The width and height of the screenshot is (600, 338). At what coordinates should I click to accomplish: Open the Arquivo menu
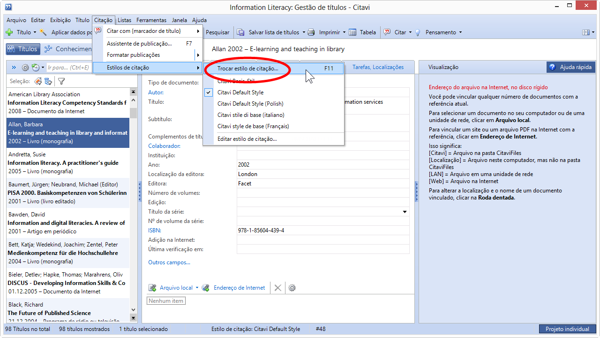(16, 20)
